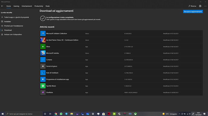Click the Xbox app icon in list
The height and width of the screenshot is (116, 208).
[x=43, y=47]
